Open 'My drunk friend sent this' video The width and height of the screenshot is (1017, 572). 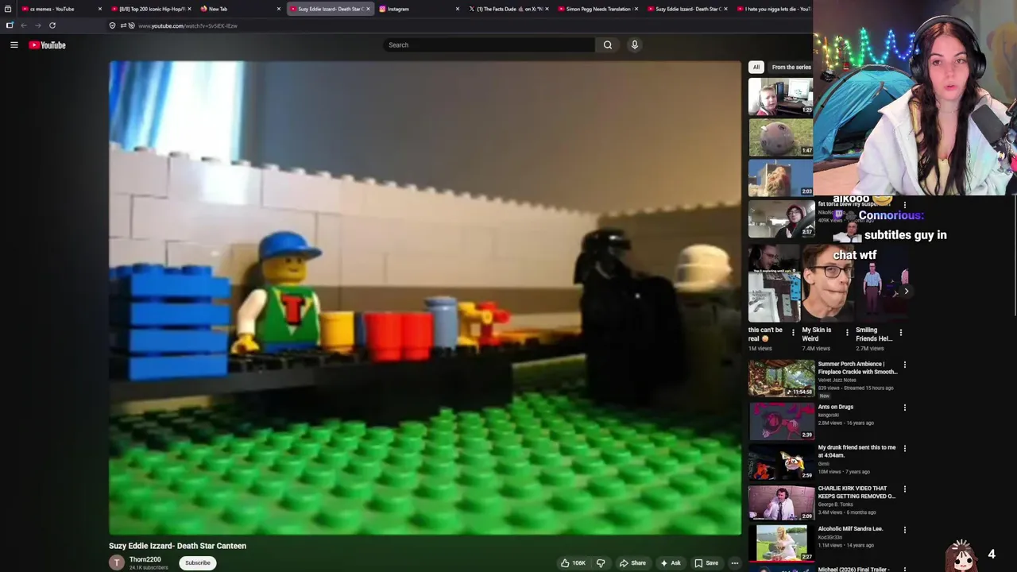[857, 451]
